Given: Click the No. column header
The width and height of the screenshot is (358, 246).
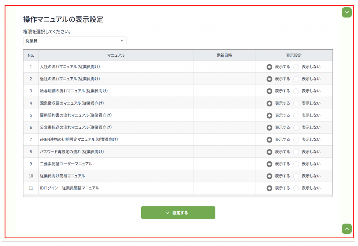Looking at the screenshot, I should (31, 55).
